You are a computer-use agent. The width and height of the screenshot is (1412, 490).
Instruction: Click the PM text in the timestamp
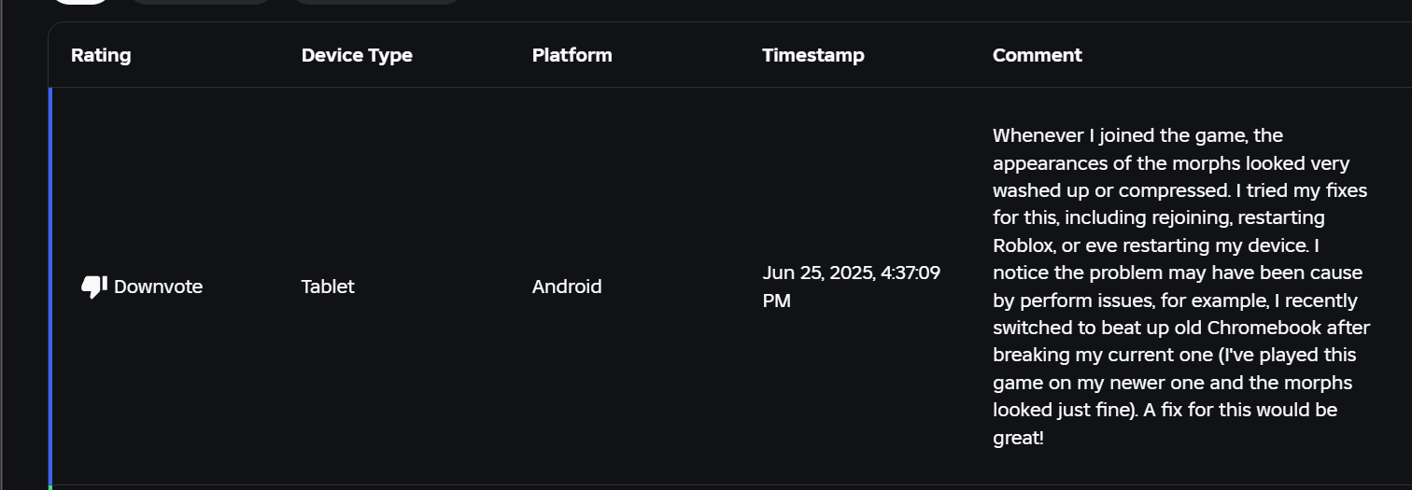776,301
